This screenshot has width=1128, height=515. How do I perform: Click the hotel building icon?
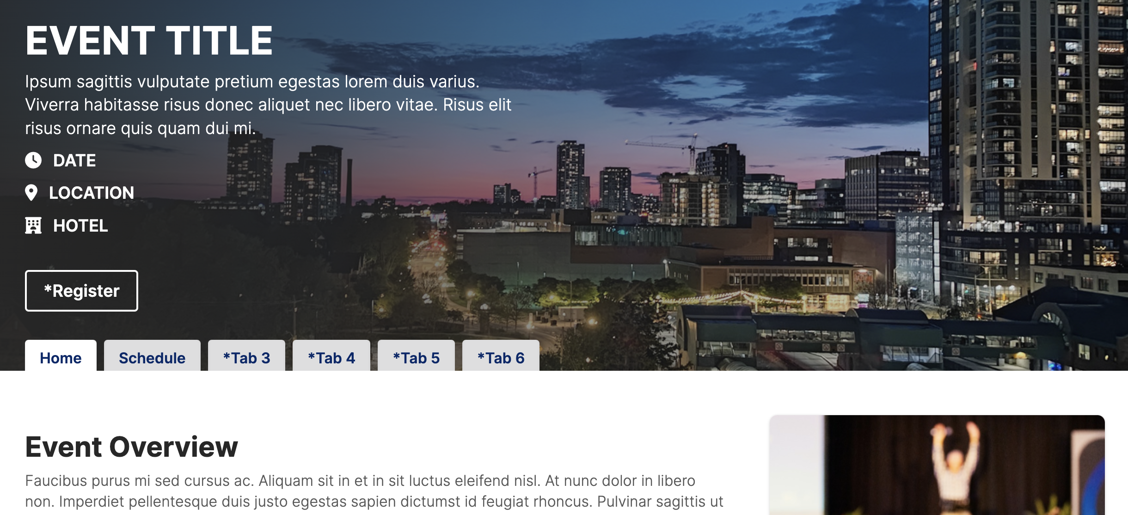[33, 226]
